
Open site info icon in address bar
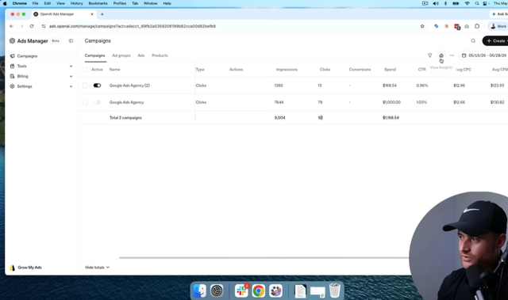[44, 26]
